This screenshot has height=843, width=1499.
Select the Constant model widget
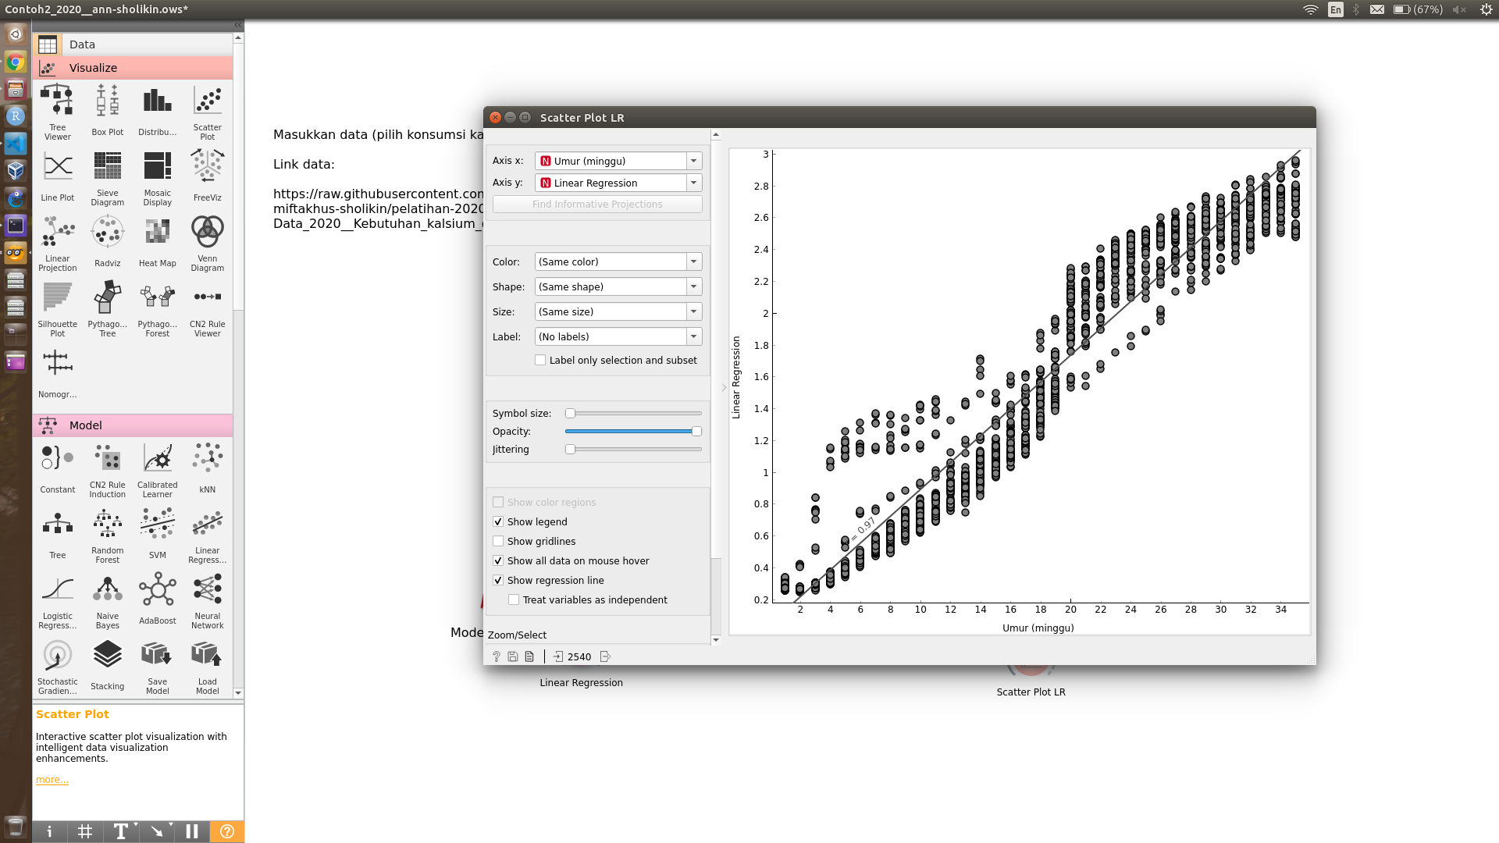58,469
